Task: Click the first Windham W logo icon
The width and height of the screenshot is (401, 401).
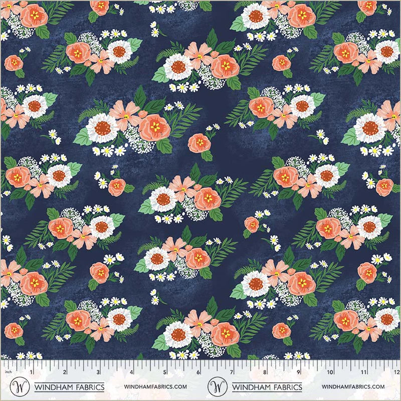Action: pyautogui.click(x=21, y=387)
